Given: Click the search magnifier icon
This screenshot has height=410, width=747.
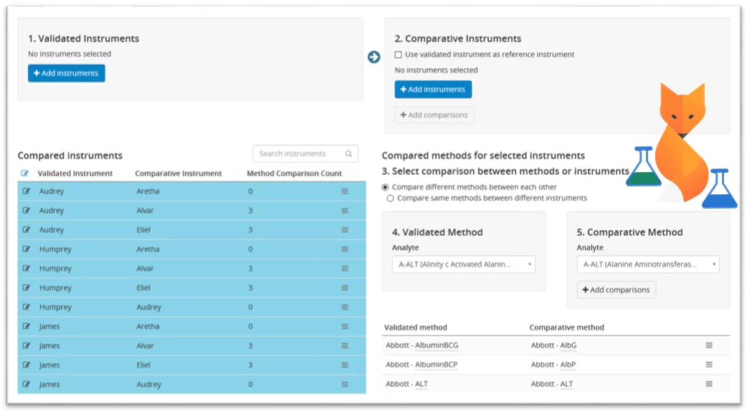Looking at the screenshot, I should [348, 154].
